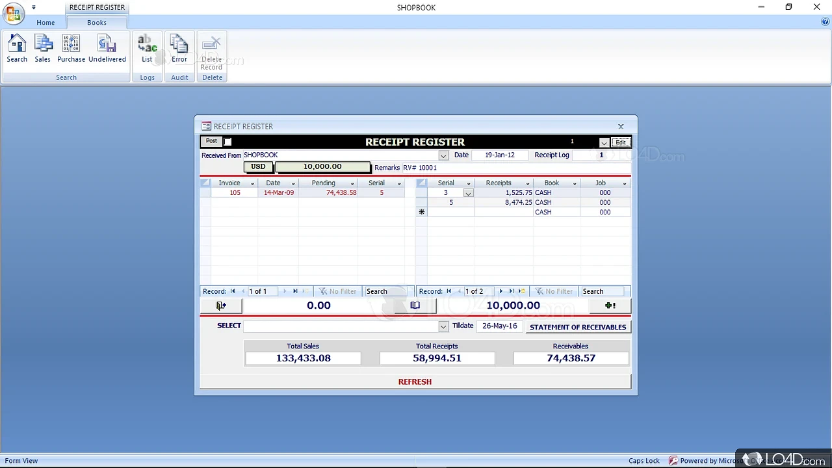Click Receivables value 74,438.57
832x468 pixels.
click(571, 358)
